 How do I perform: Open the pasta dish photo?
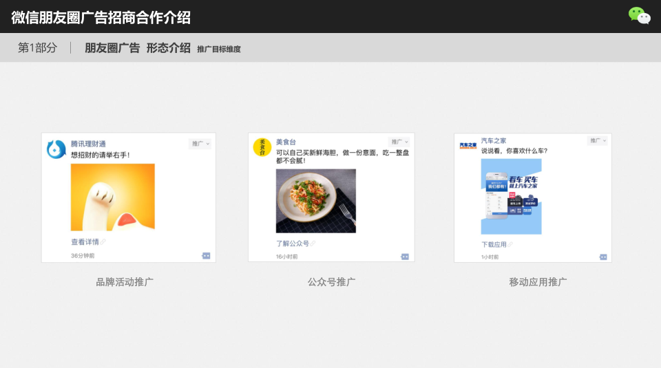coord(315,201)
